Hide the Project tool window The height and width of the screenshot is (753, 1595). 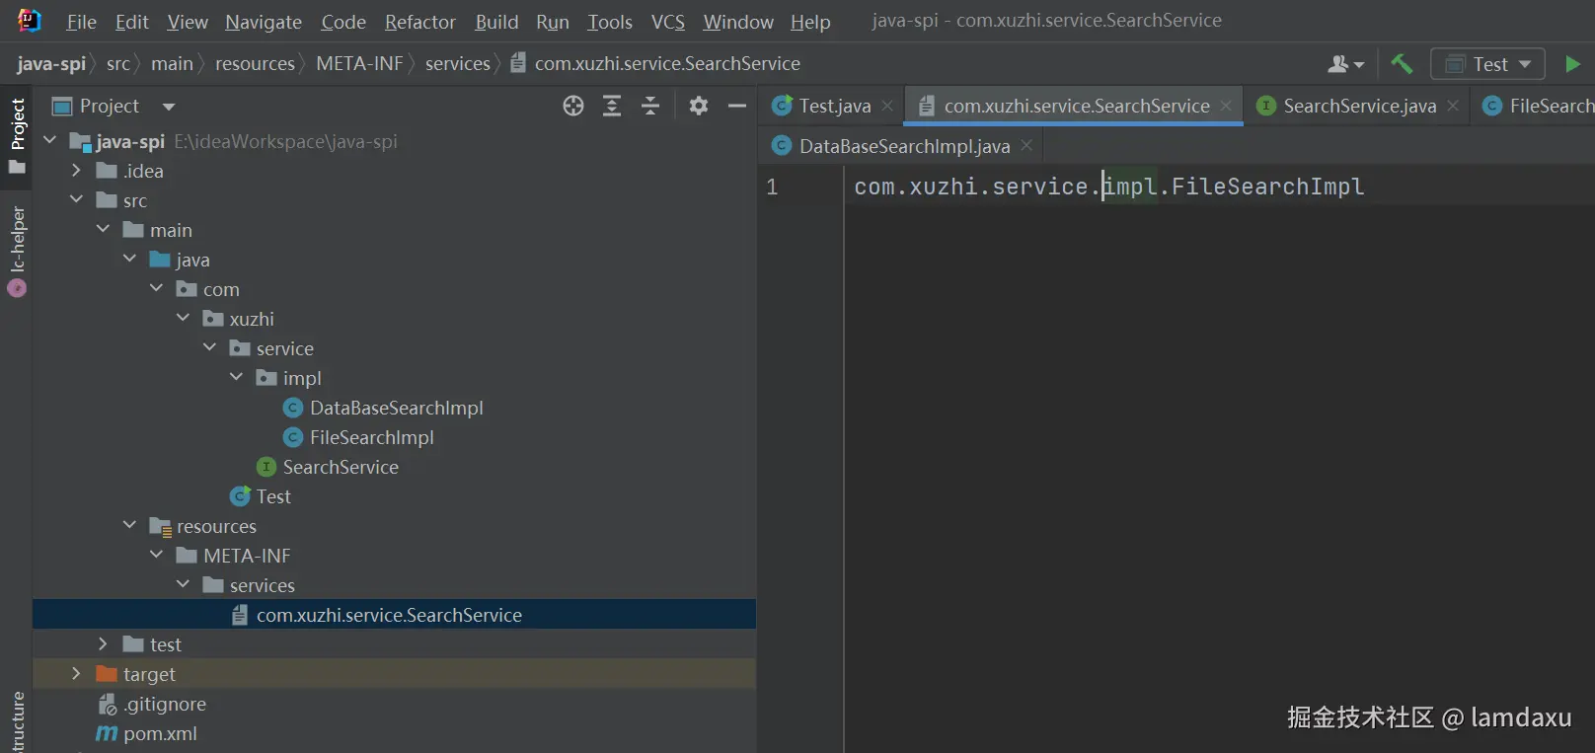pos(737,106)
